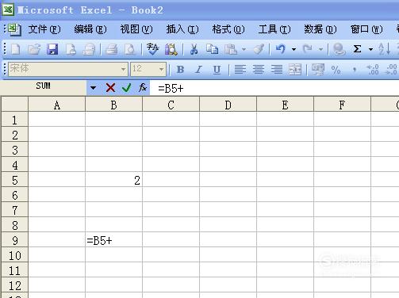Confirm formula with green checkmark
This screenshot has height=298, width=399.
pos(126,87)
